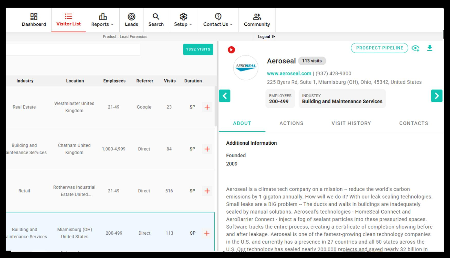Click the Retail industry cell
The image size is (450, 258).
click(24, 191)
